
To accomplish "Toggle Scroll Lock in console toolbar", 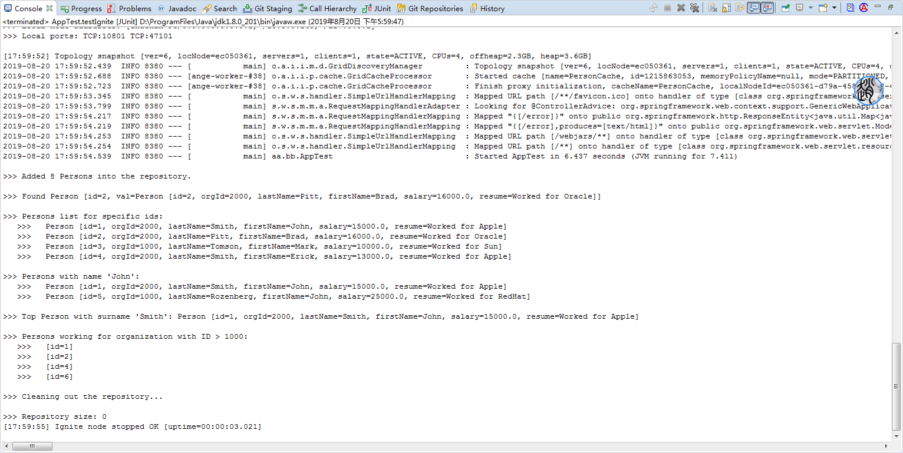I will point(726,8).
